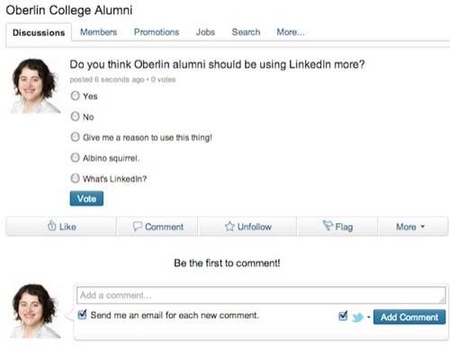
Task: Click the speech bubble Comment icon
Action: 138,226
